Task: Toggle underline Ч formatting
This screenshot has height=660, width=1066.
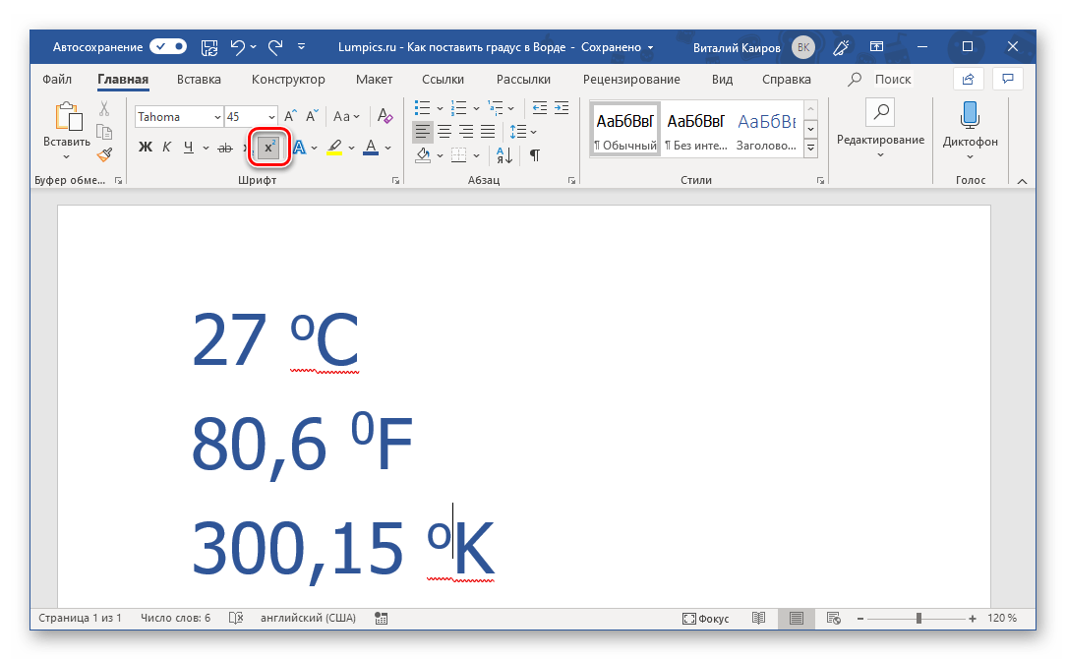Action: 188,148
